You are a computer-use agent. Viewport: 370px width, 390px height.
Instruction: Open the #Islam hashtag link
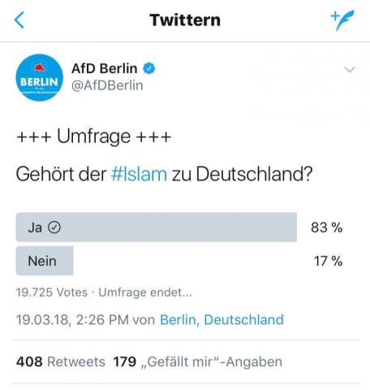[139, 174]
